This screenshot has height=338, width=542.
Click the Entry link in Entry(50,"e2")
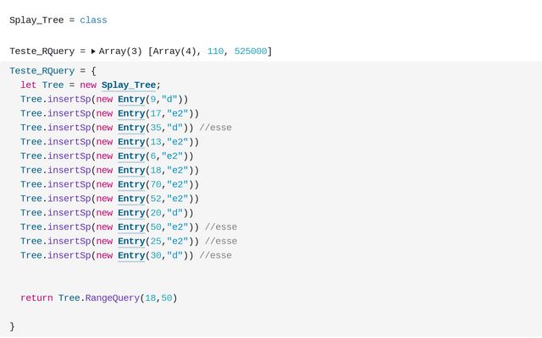(131, 226)
